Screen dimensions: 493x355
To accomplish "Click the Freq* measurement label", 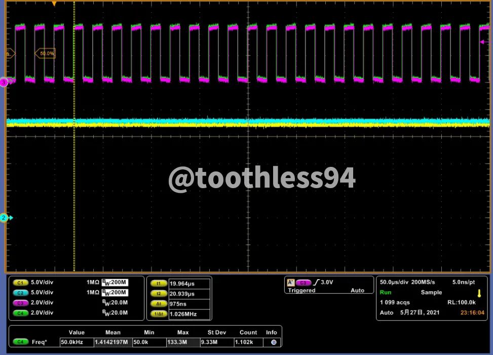I will tap(40, 342).
